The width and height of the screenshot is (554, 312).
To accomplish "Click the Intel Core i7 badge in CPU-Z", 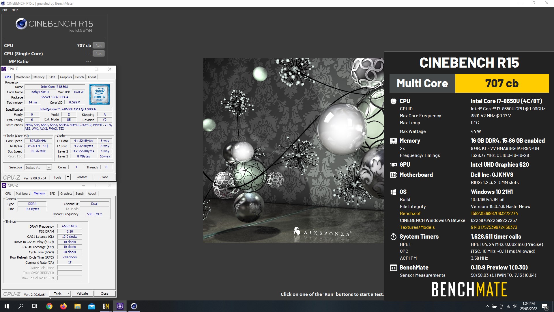I will click(100, 94).
